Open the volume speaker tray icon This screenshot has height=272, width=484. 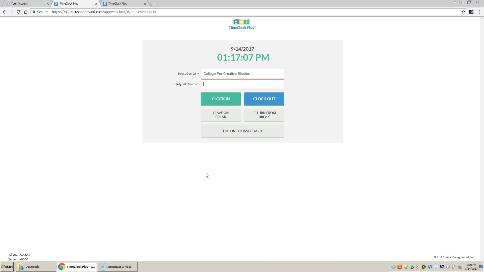[448, 267]
